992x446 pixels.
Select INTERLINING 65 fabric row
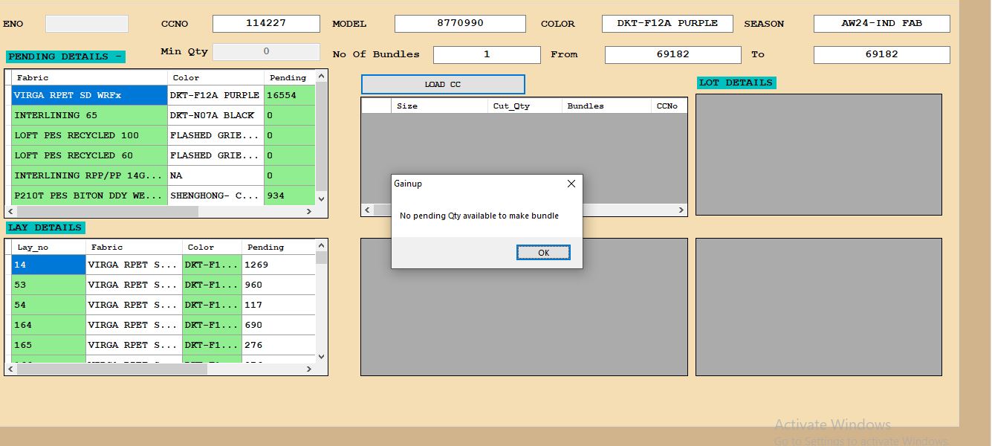(89, 115)
